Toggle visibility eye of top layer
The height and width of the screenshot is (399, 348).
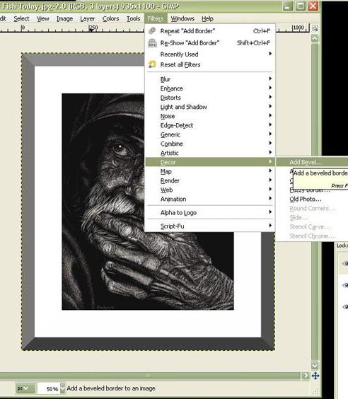pos(345,263)
